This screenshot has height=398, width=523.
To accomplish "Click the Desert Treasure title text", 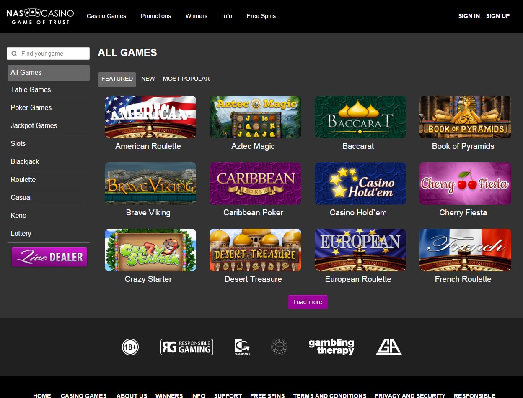I will click(253, 279).
